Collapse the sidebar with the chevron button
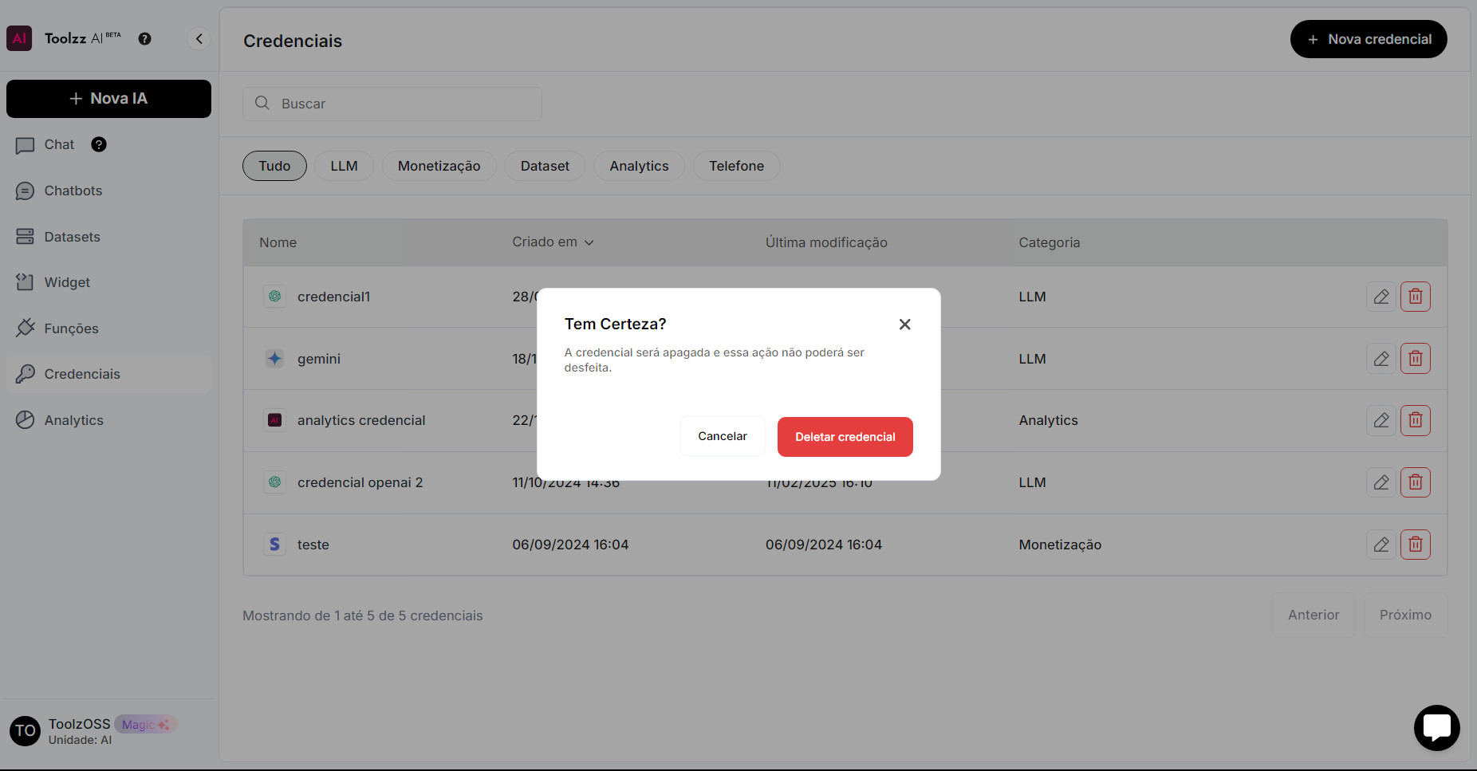The width and height of the screenshot is (1477, 771). [x=199, y=38]
